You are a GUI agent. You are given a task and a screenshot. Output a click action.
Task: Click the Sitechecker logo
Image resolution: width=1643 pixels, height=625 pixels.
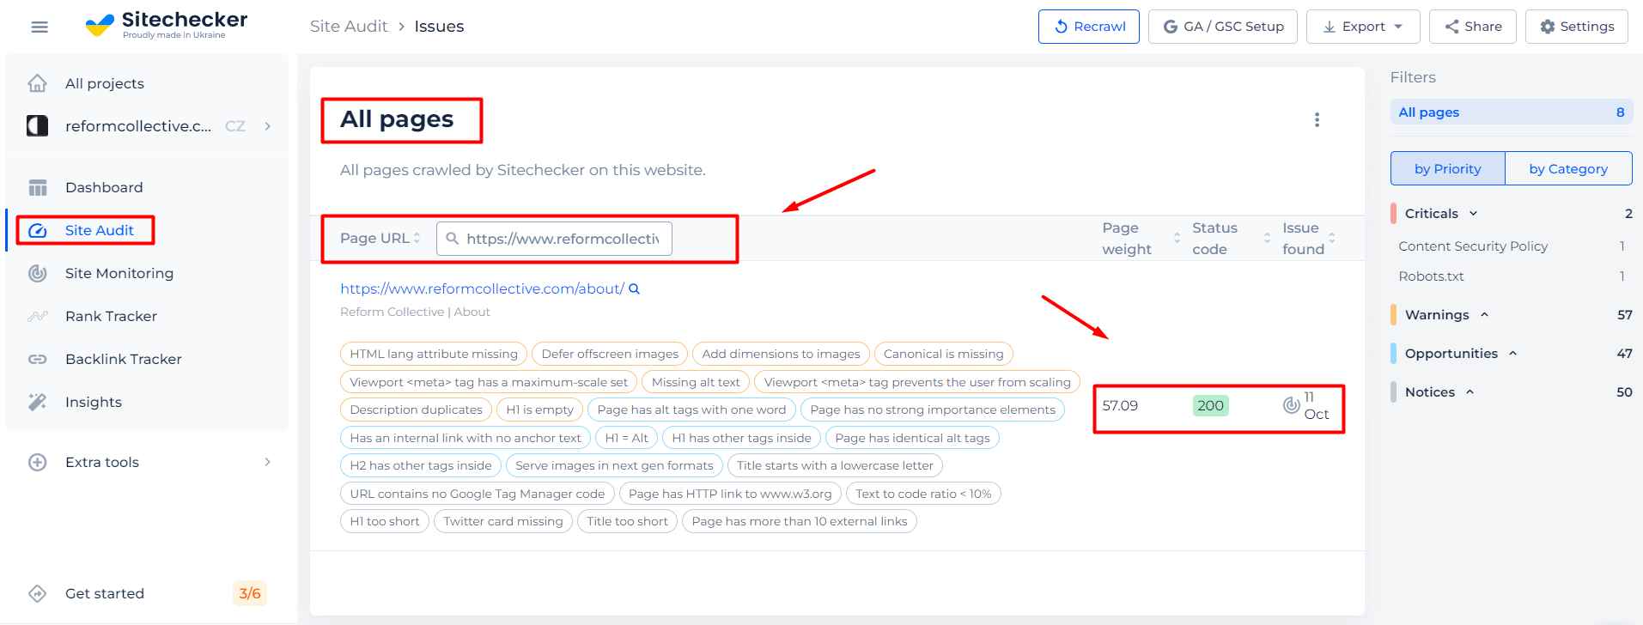[167, 25]
